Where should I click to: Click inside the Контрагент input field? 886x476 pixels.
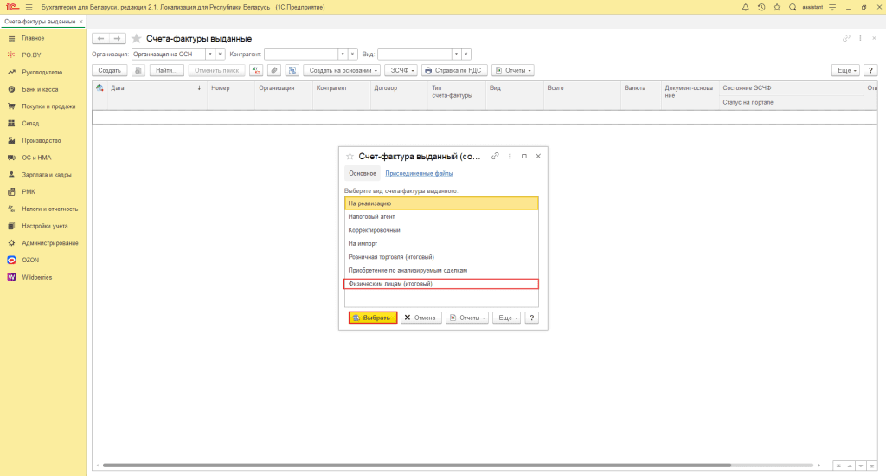pos(301,55)
